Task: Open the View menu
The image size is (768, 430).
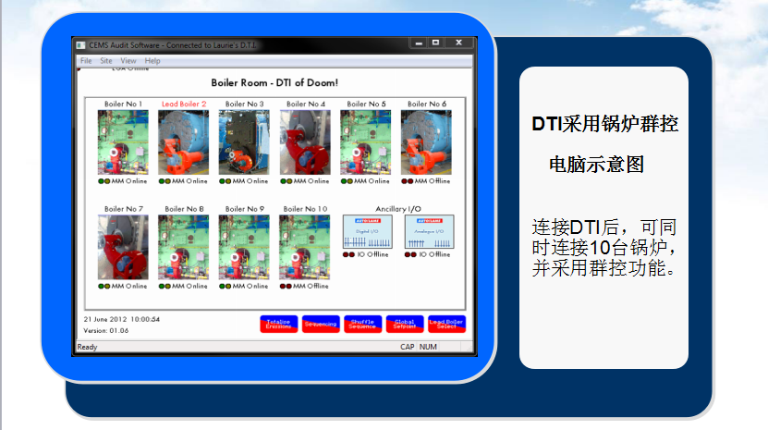Action: pos(128,61)
